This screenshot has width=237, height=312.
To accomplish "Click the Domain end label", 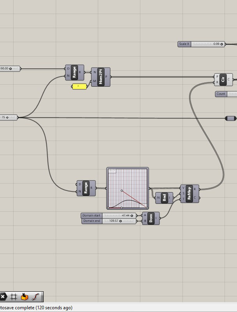I will coord(92,221).
